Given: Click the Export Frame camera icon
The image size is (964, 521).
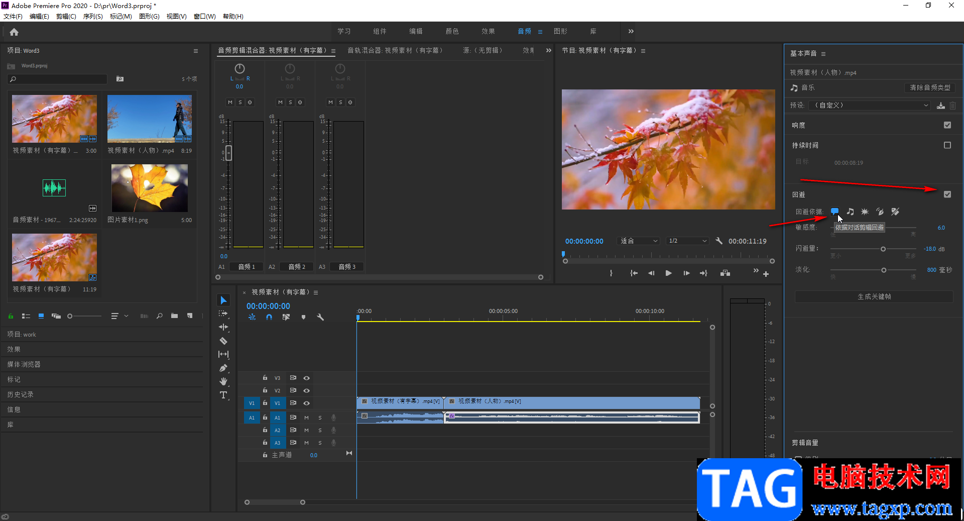Looking at the screenshot, I should (x=725, y=273).
